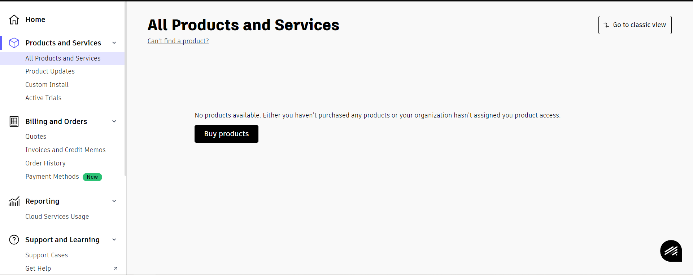Image resolution: width=693 pixels, height=275 pixels.
Task: Collapse the Billing and Orders section chevron
Action: pyautogui.click(x=114, y=121)
